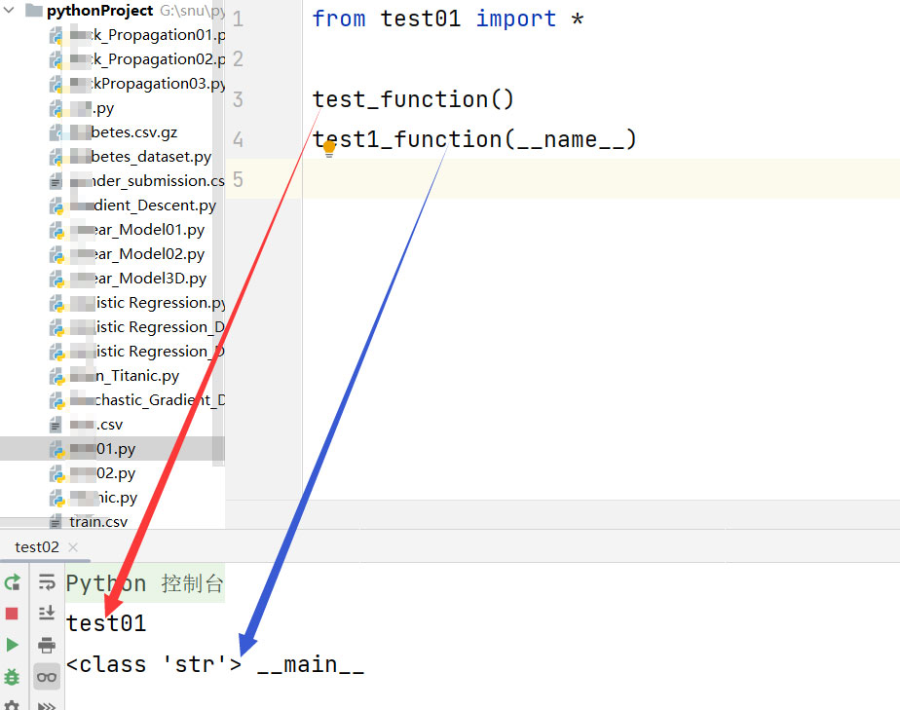Open console settings gear
The width and height of the screenshot is (900, 710).
[12, 705]
